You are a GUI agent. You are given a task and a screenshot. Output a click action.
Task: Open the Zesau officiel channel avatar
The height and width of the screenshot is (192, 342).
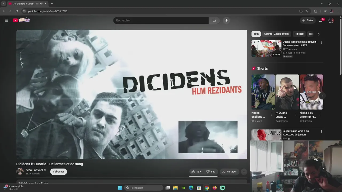tap(20, 171)
